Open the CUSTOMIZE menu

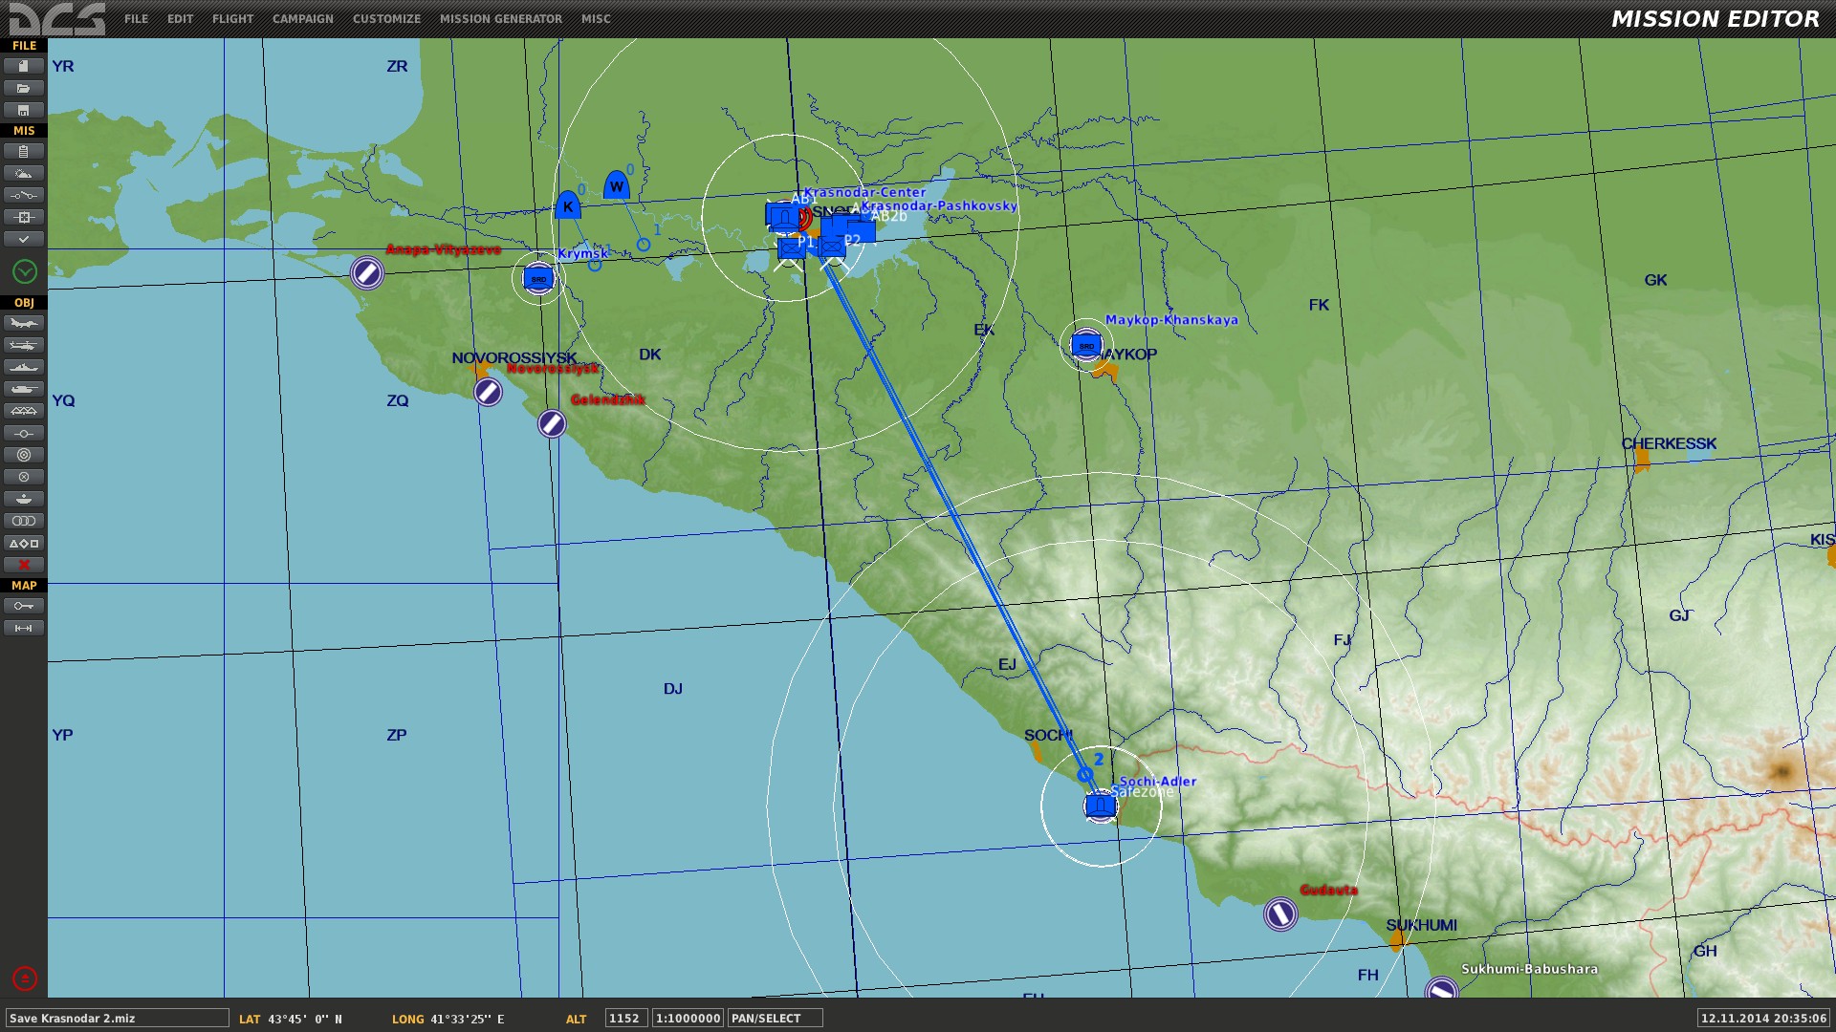[x=386, y=19]
